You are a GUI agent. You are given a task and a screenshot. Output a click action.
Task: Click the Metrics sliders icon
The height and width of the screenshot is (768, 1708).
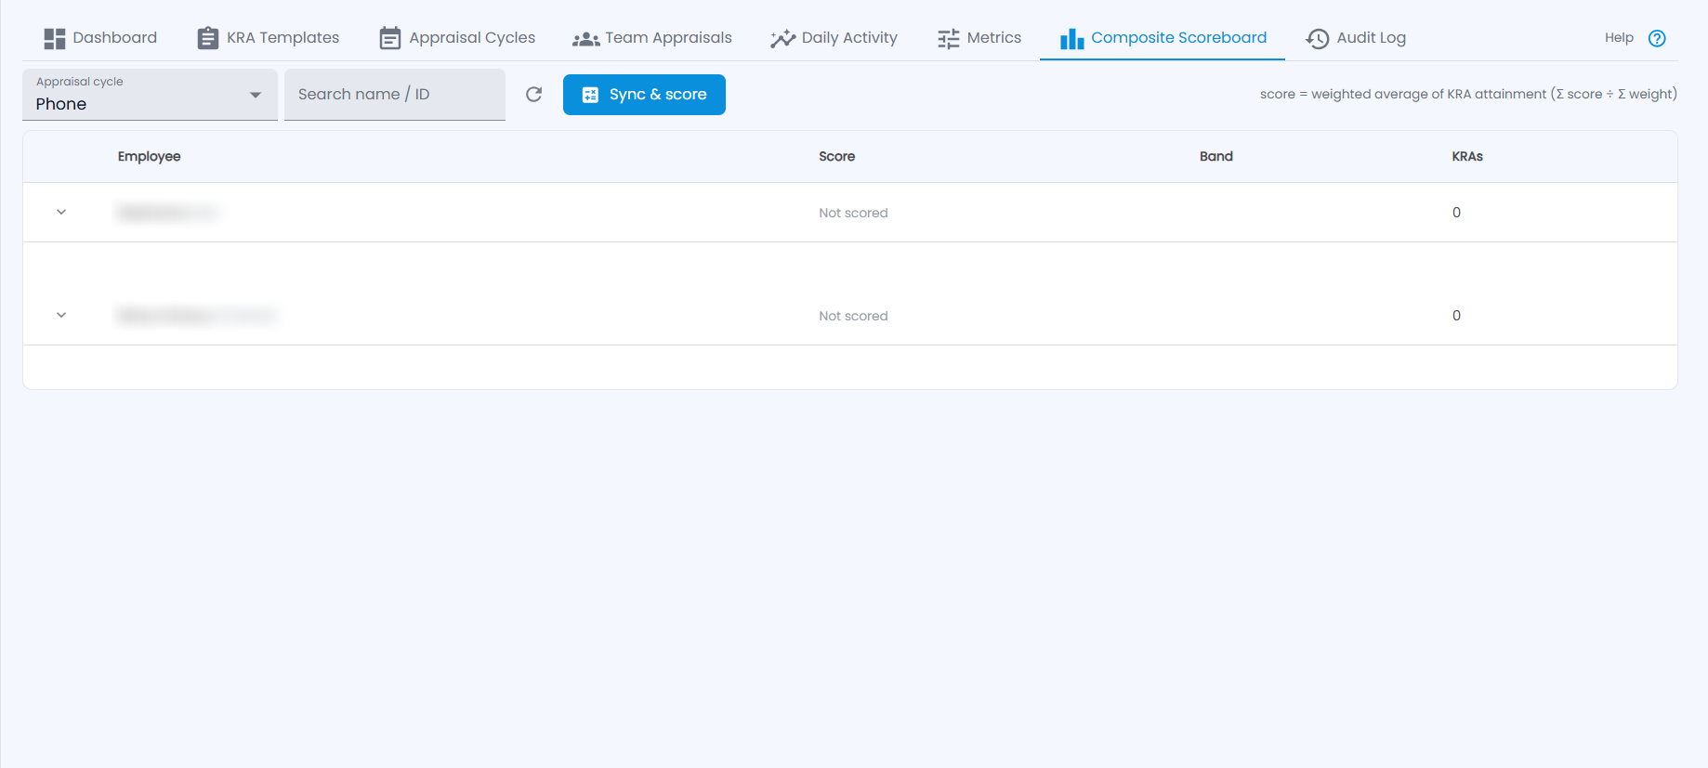[949, 38]
